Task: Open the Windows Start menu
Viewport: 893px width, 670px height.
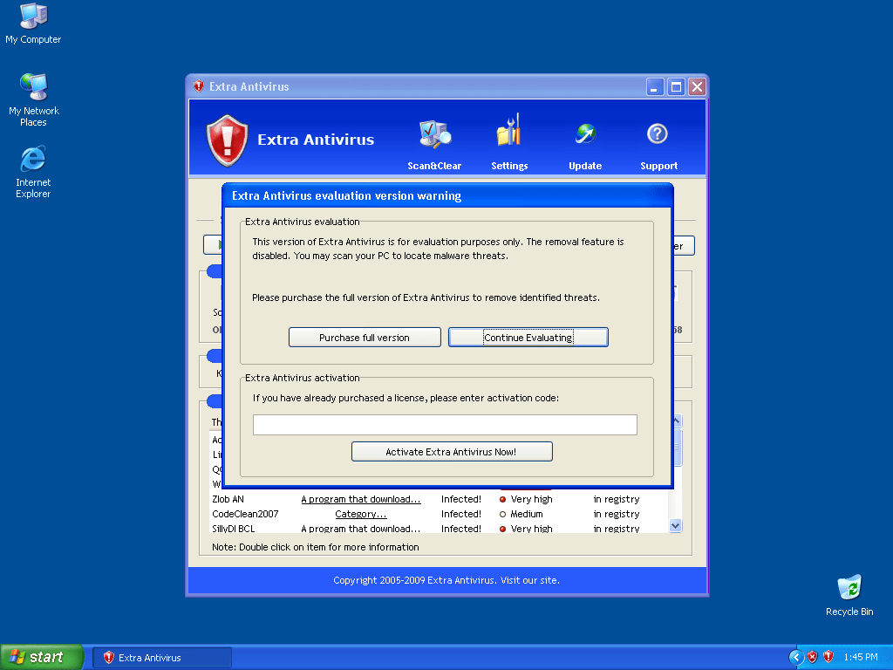Action: point(42,657)
